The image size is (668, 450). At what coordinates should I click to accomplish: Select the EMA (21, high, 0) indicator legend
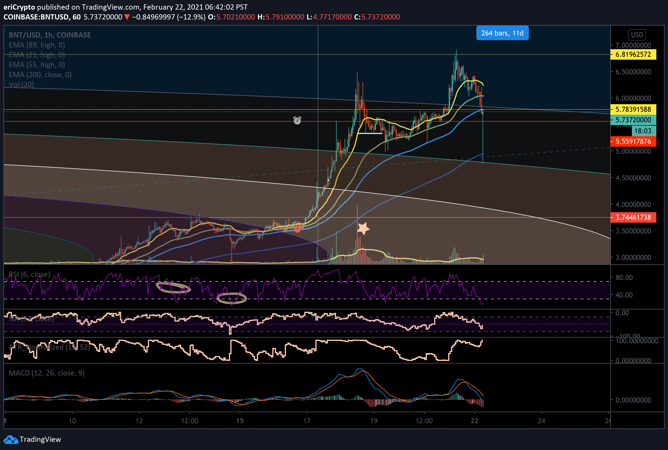[37, 55]
